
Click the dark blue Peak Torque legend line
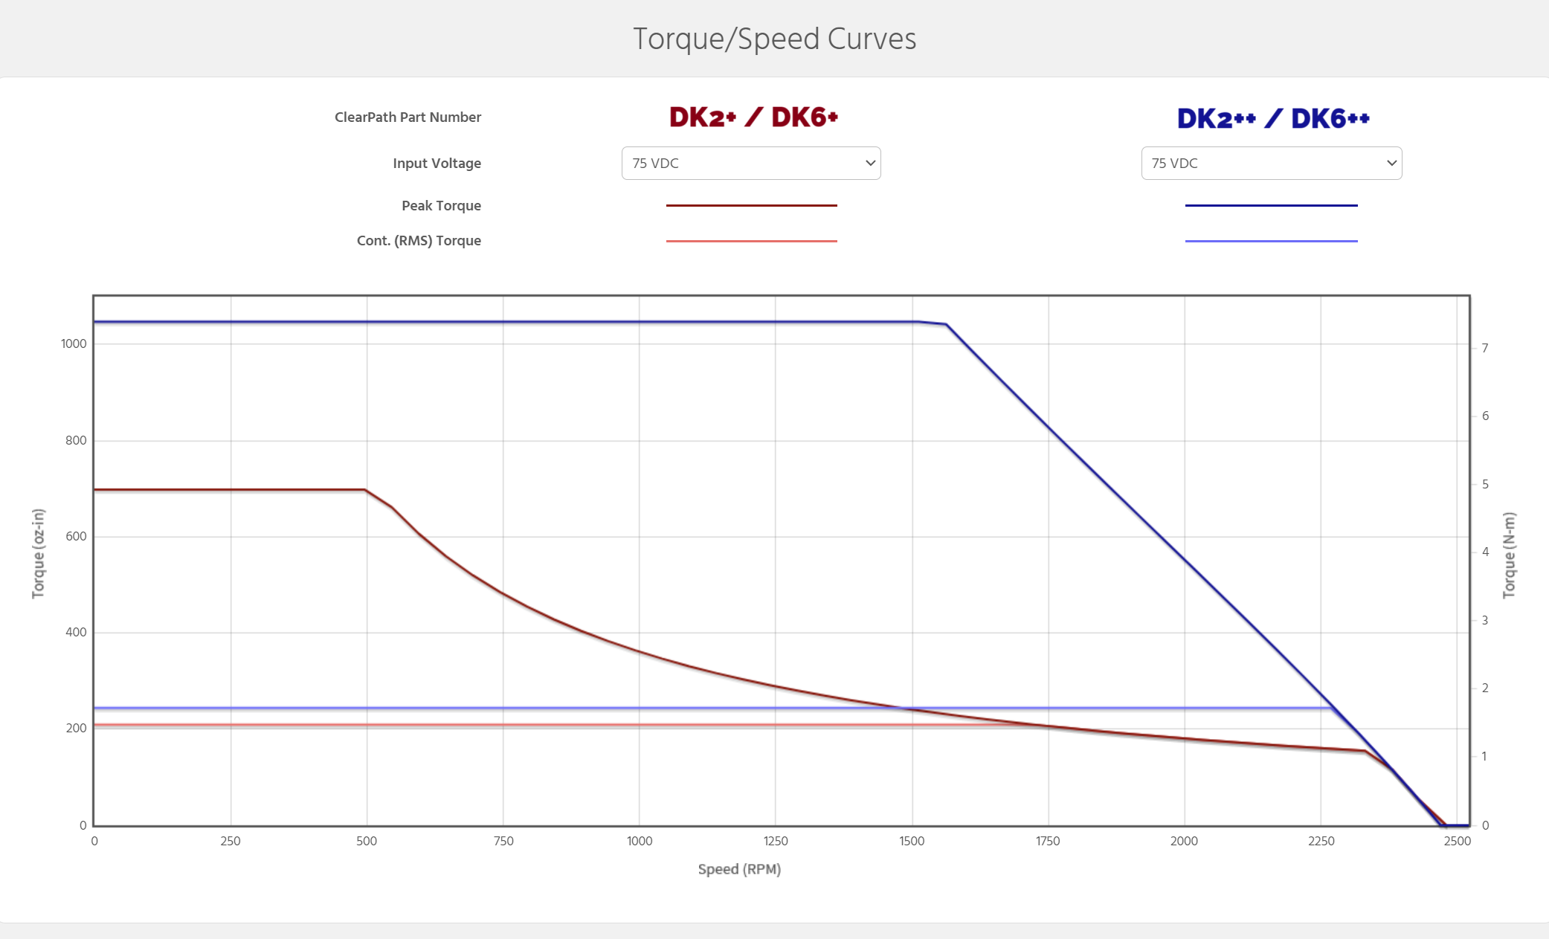pos(1271,205)
